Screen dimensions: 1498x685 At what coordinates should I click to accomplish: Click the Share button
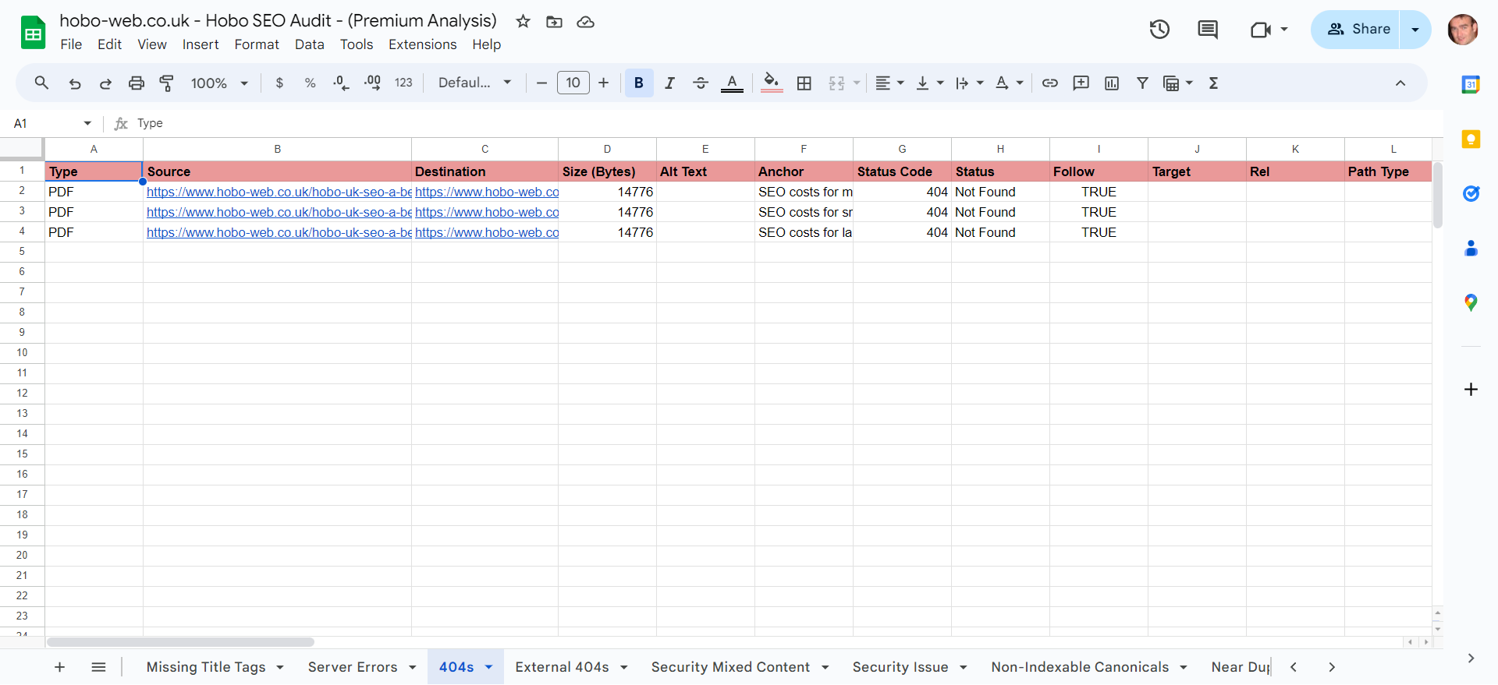tap(1356, 30)
